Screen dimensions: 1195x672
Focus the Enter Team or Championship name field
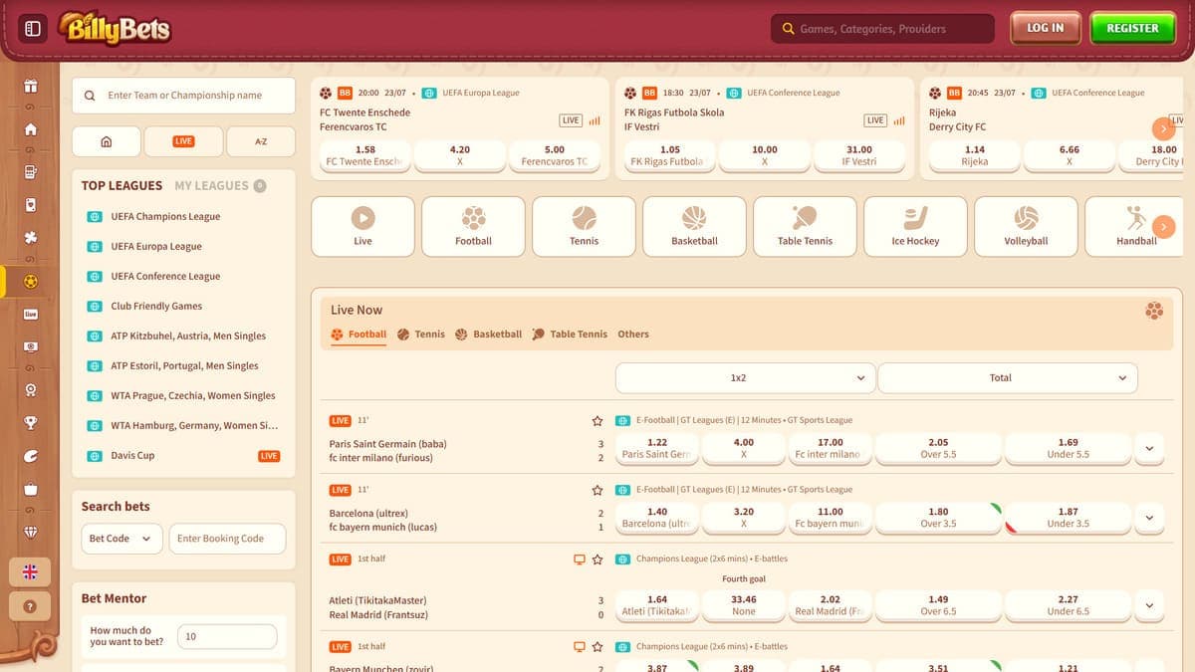tap(184, 96)
